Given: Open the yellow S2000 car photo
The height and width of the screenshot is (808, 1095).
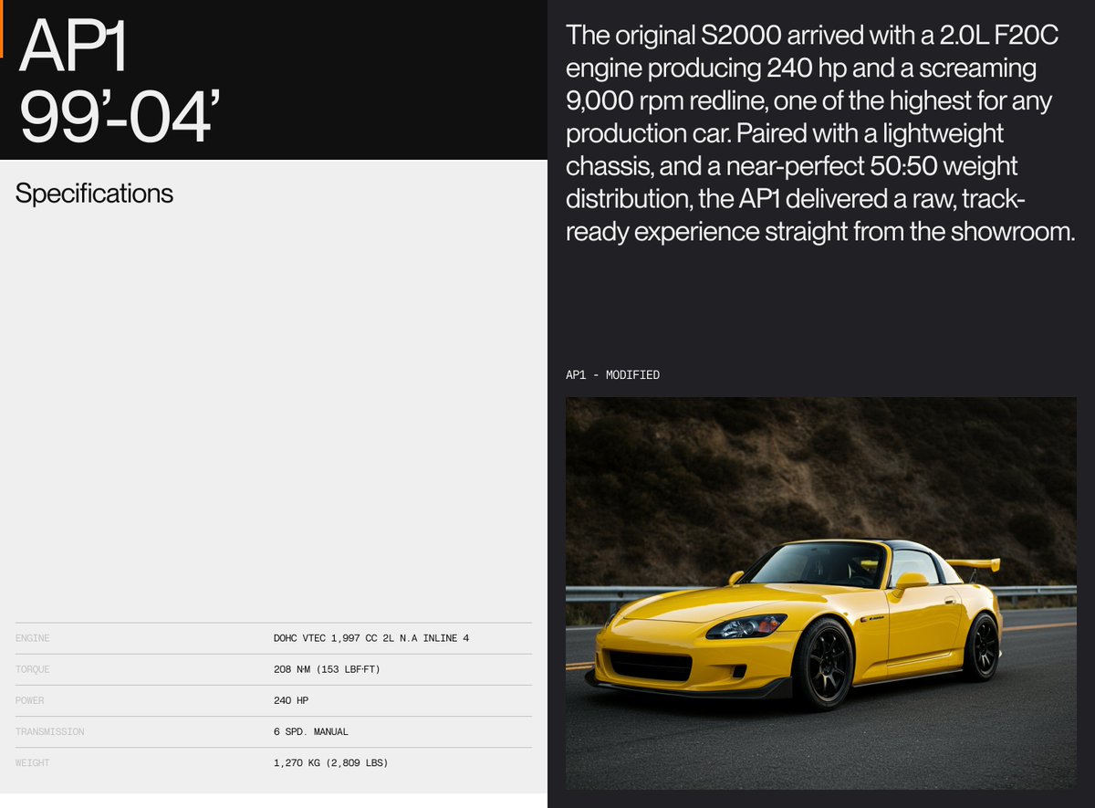Looking at the screenshot, I should point(820,593).
